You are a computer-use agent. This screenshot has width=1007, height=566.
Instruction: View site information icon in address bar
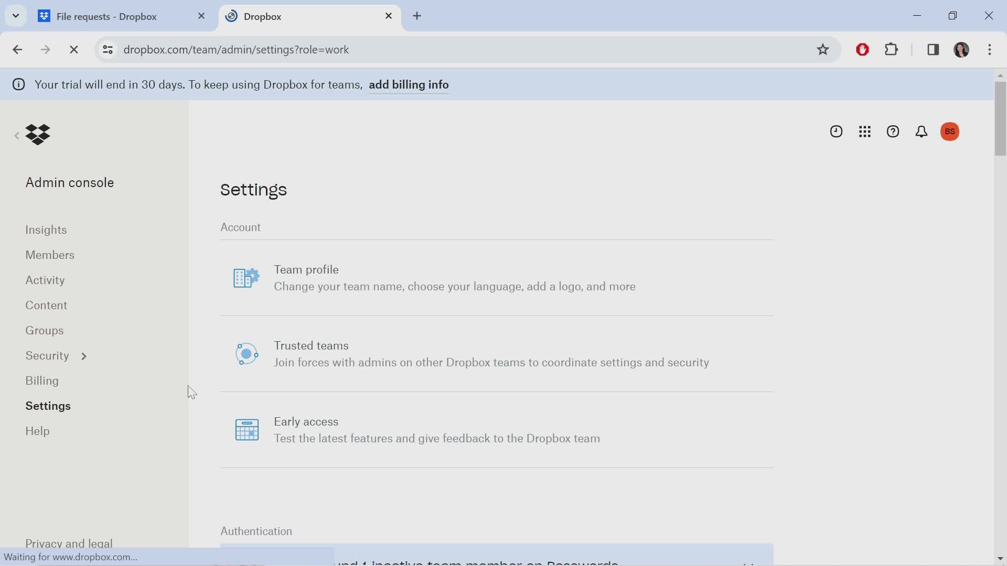click(108, 50)
